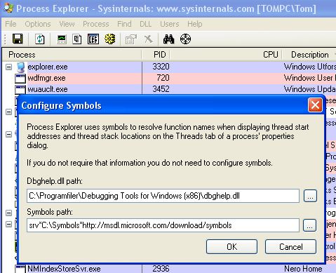This screenshot has width=336, height=273.
Task: Open the DLL menu
Action: (x=146, y=24)
